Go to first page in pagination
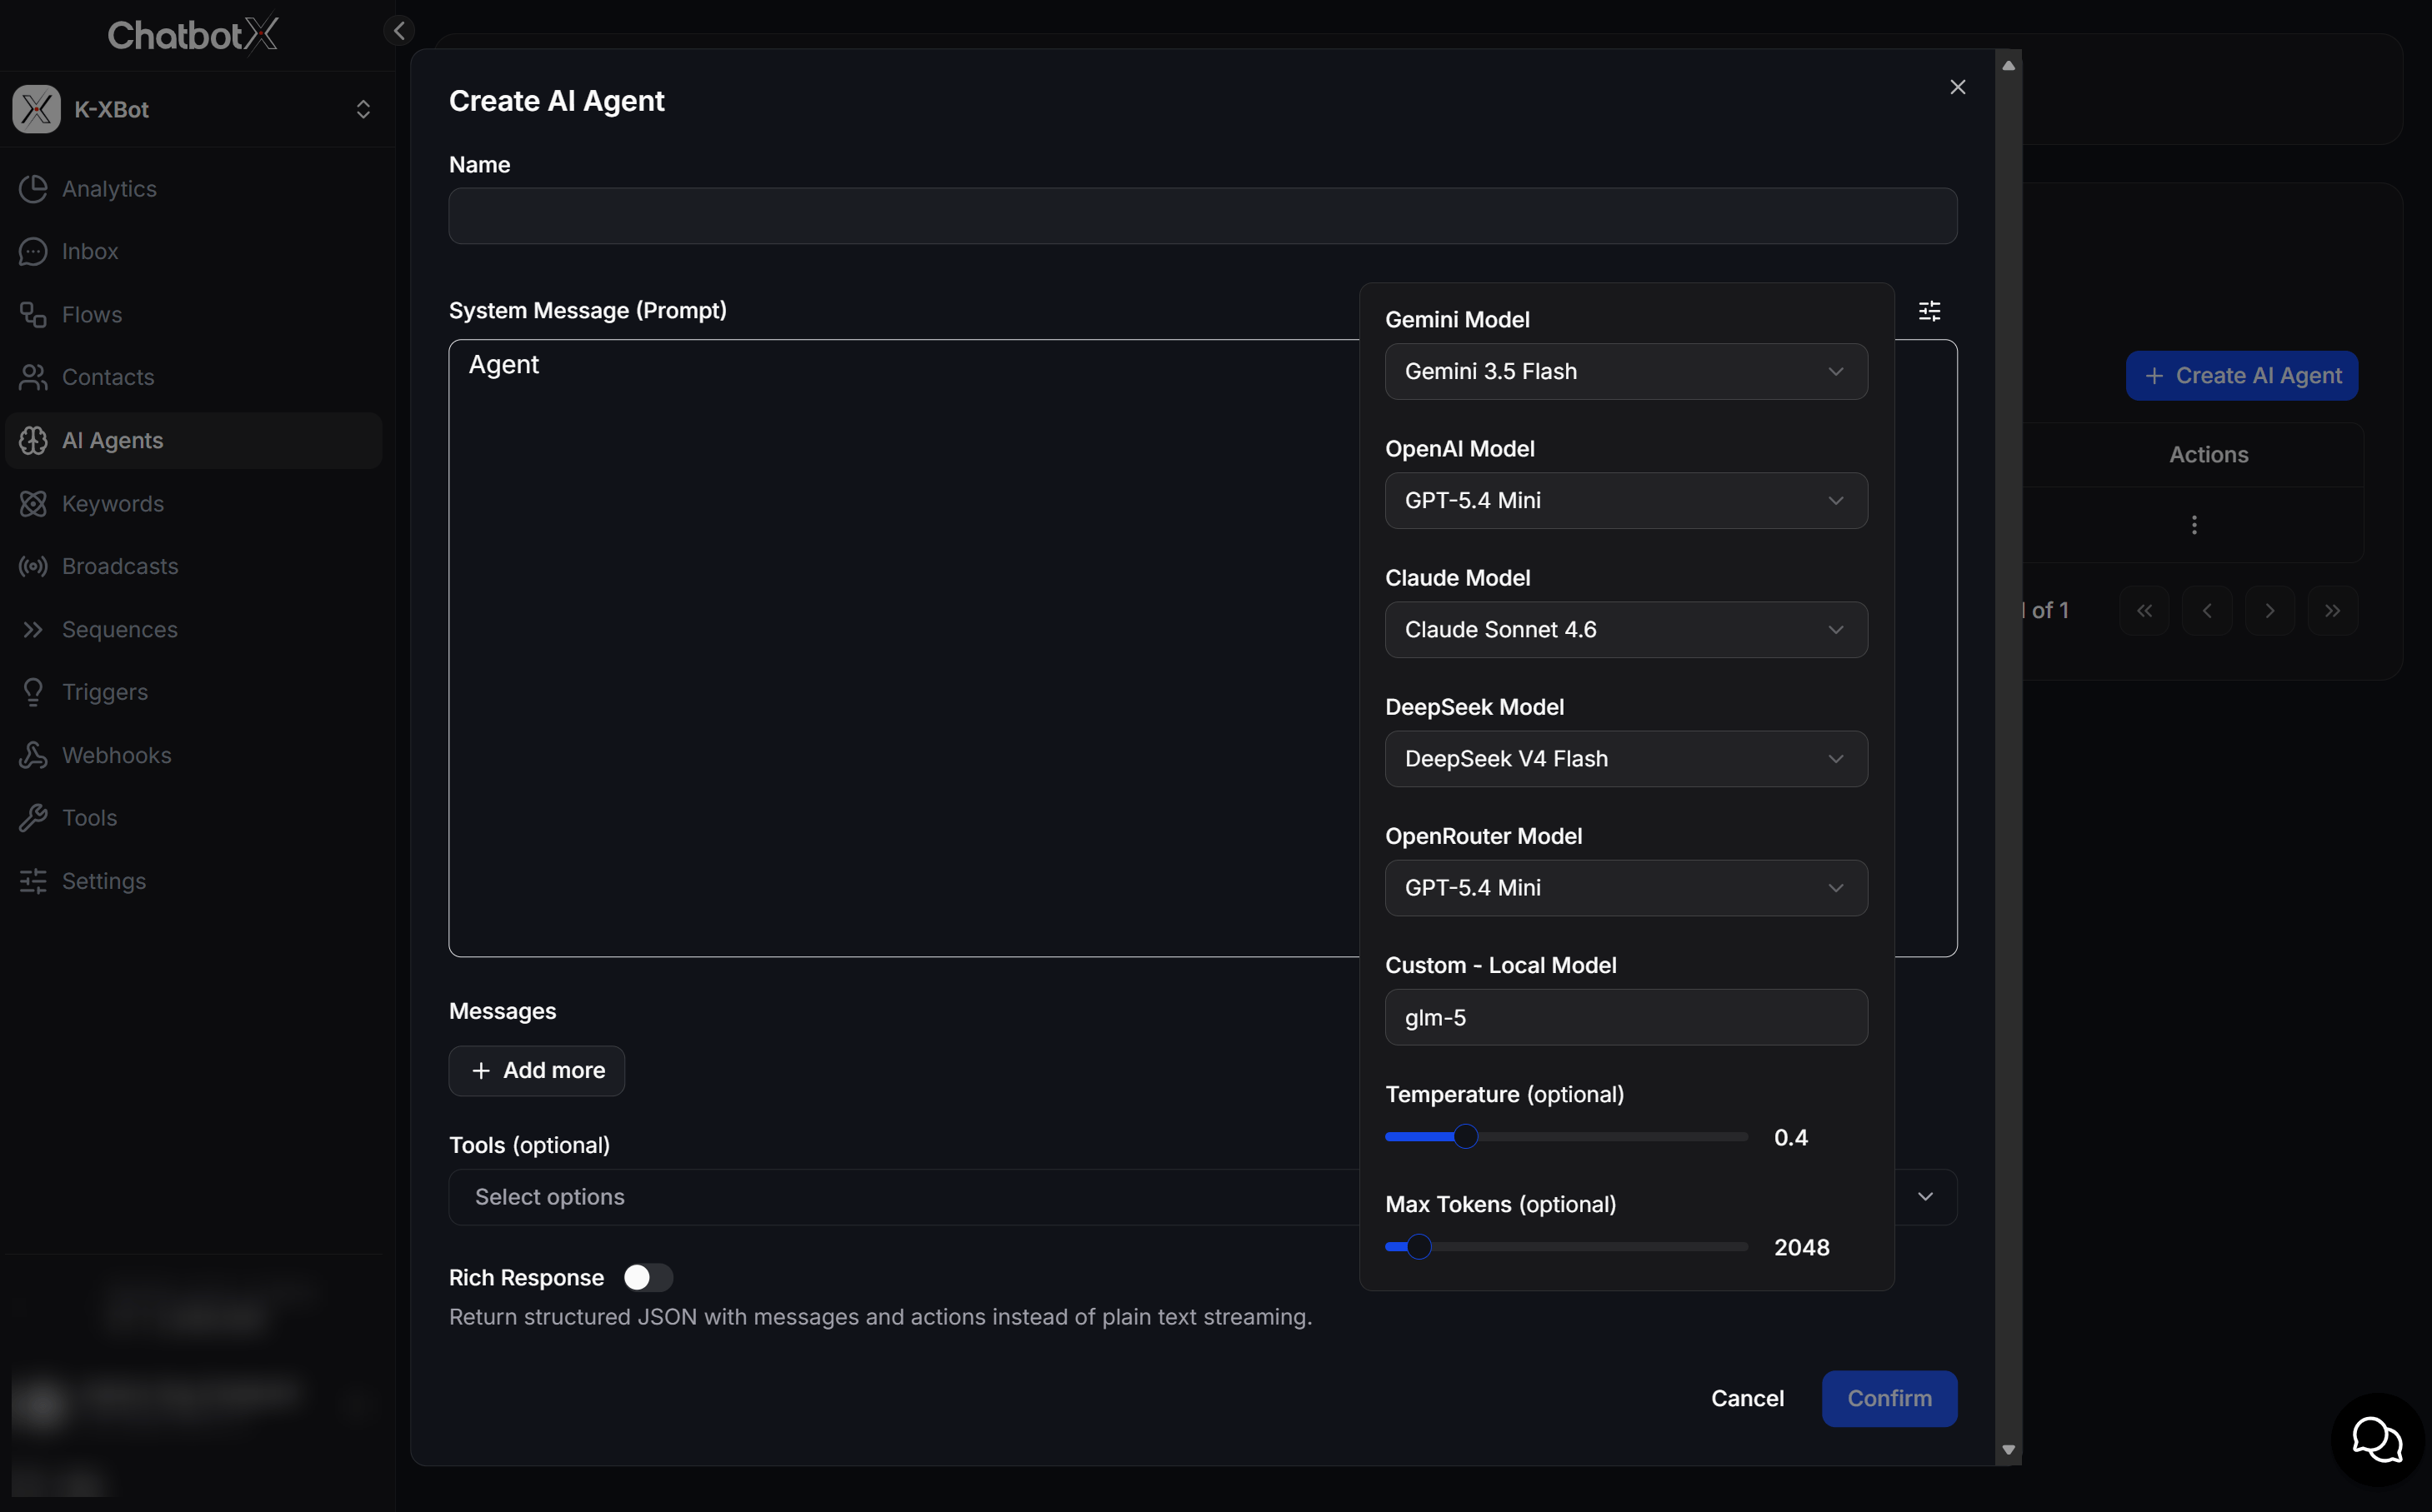2432x1512 pixels. tap(2144, 611)
